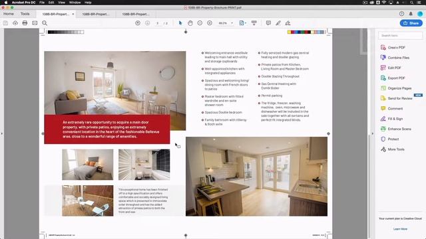Open the Acrobat Pro DC app menu
The width and height of the screenshot is (426, 239).
click(24, 3)
